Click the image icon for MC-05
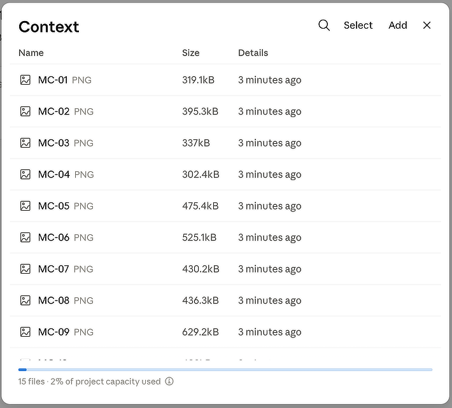The image size is (452, 408). click(x=25, y=206)
